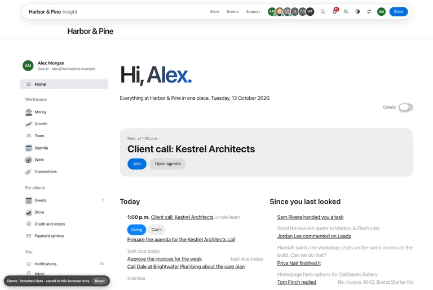Click the email alex@harborpine.example text
The height and width of the screenshot is (290, 433).
(73, 69)
